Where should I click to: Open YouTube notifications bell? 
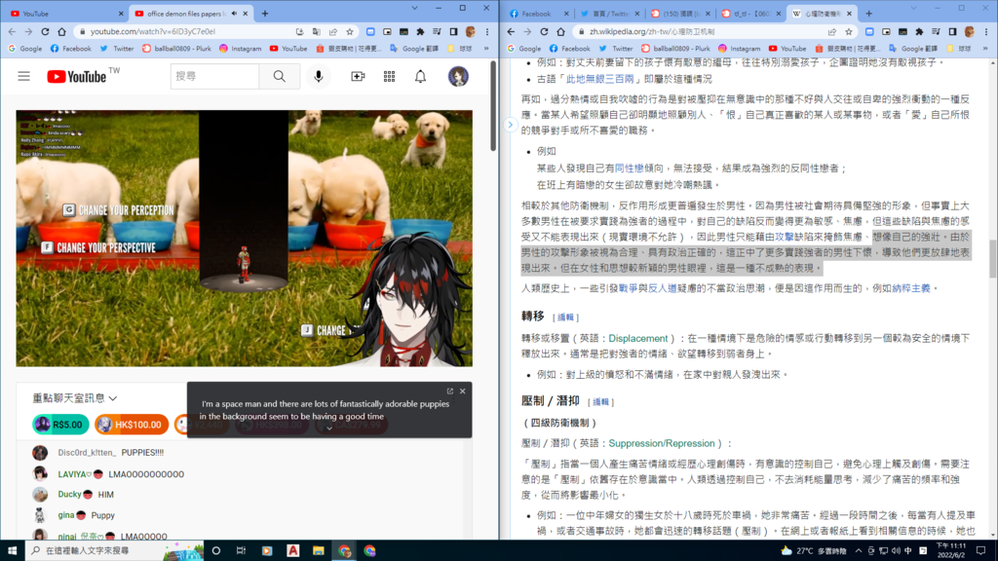click(x=421, y=76)
